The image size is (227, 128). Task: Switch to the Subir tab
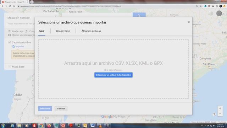(41, 31)
